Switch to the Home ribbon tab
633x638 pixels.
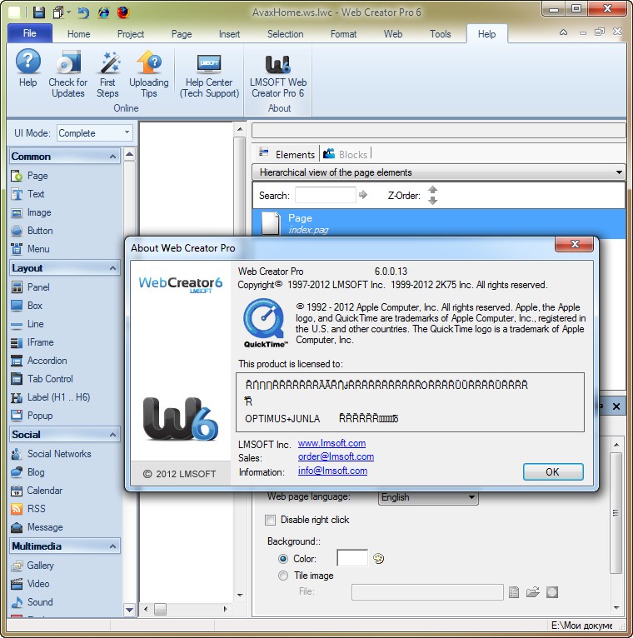(x=78, y=34)
